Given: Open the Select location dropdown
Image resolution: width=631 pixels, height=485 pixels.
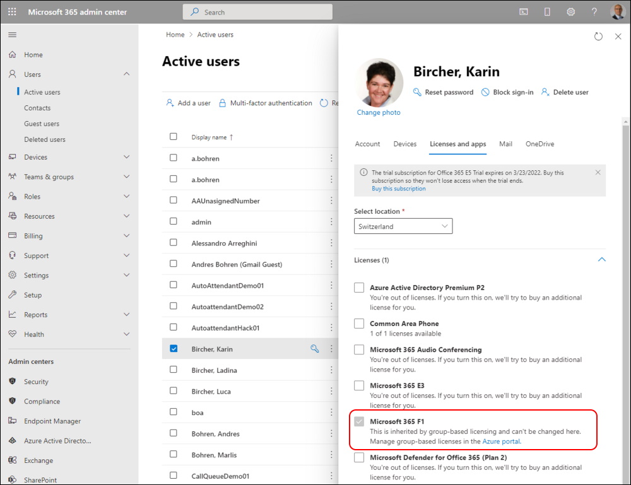Looking at the screenshot, I should pyautogui.click(x=403, y=226).
